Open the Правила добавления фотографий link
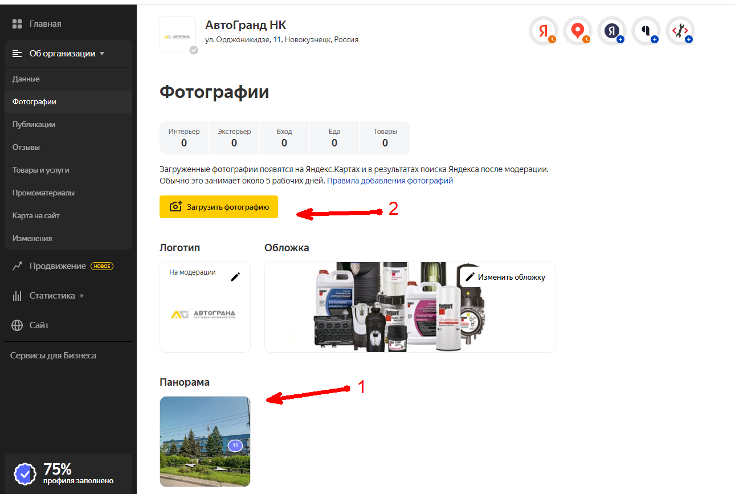The height and width of the screenshot is (494, 735). pos(390,181)
